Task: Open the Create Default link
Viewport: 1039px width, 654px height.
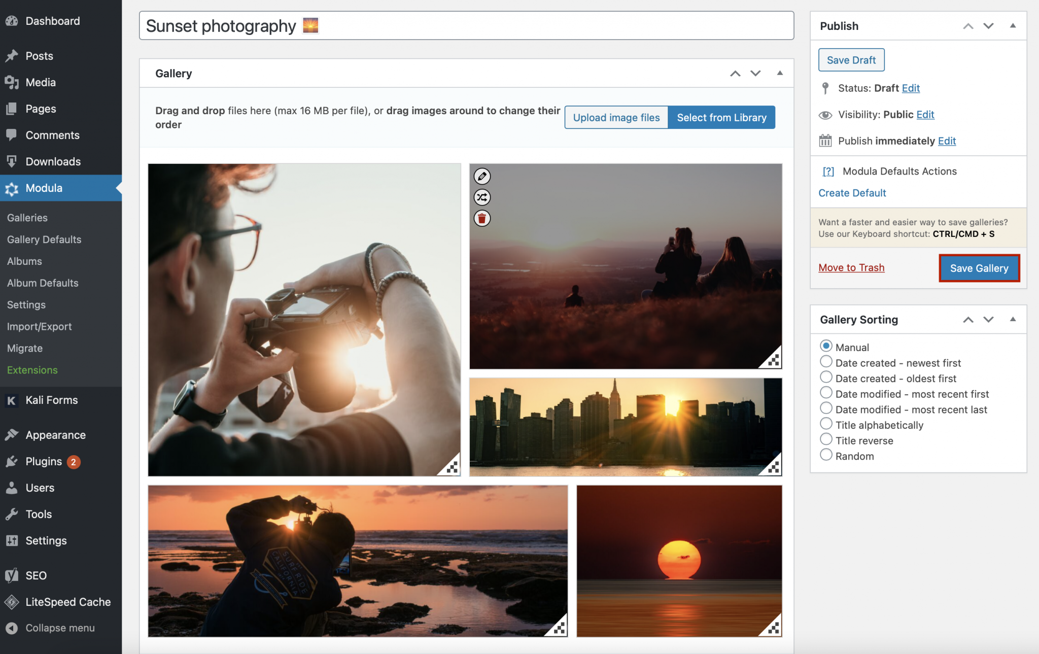Action: pos(852,193)
